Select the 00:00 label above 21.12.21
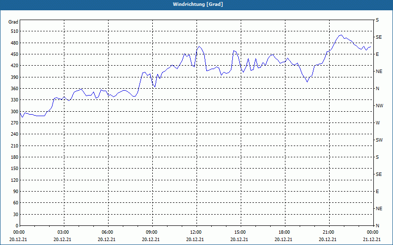 point(372,232)
